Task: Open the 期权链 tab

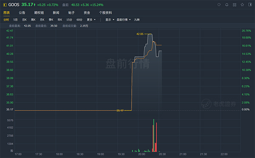Action: (x=39, y=13)
